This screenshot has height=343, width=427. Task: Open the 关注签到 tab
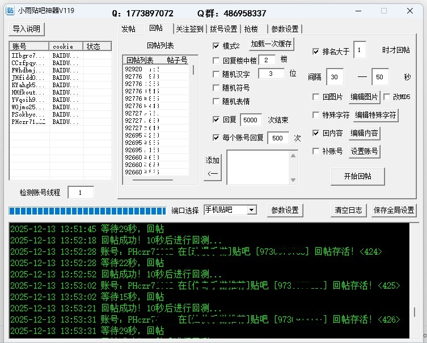pyautogui.click(x=189, y=29)
